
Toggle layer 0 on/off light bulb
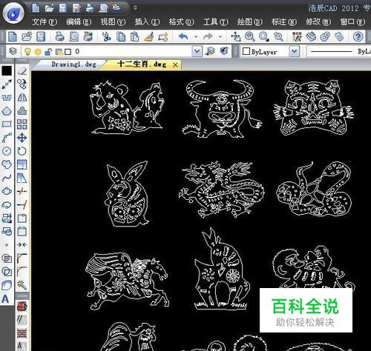[x=27, y=52]
